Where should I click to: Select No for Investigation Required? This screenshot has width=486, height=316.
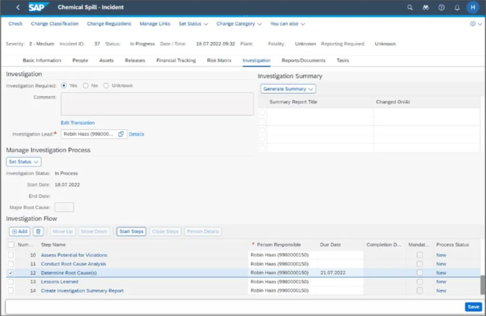point(85,85)
